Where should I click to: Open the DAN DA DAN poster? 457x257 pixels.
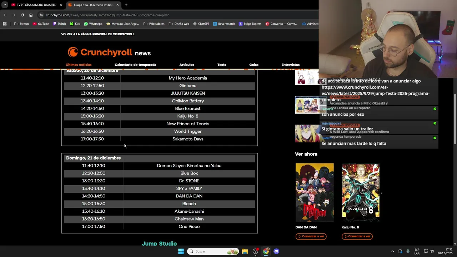(x=315, y=192)
